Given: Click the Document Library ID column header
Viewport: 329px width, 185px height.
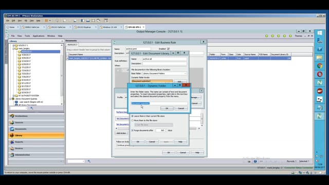Looking at the screenshot, I should click(280, 54).
